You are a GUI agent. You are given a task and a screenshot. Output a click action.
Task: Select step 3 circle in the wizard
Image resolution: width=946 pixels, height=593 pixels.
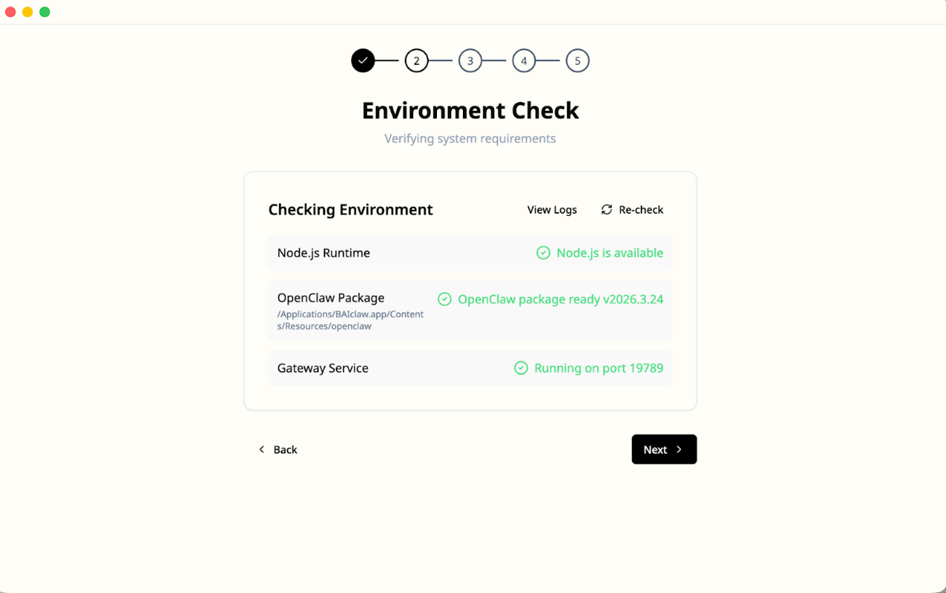pyautogui.click(x=470, y=61)
